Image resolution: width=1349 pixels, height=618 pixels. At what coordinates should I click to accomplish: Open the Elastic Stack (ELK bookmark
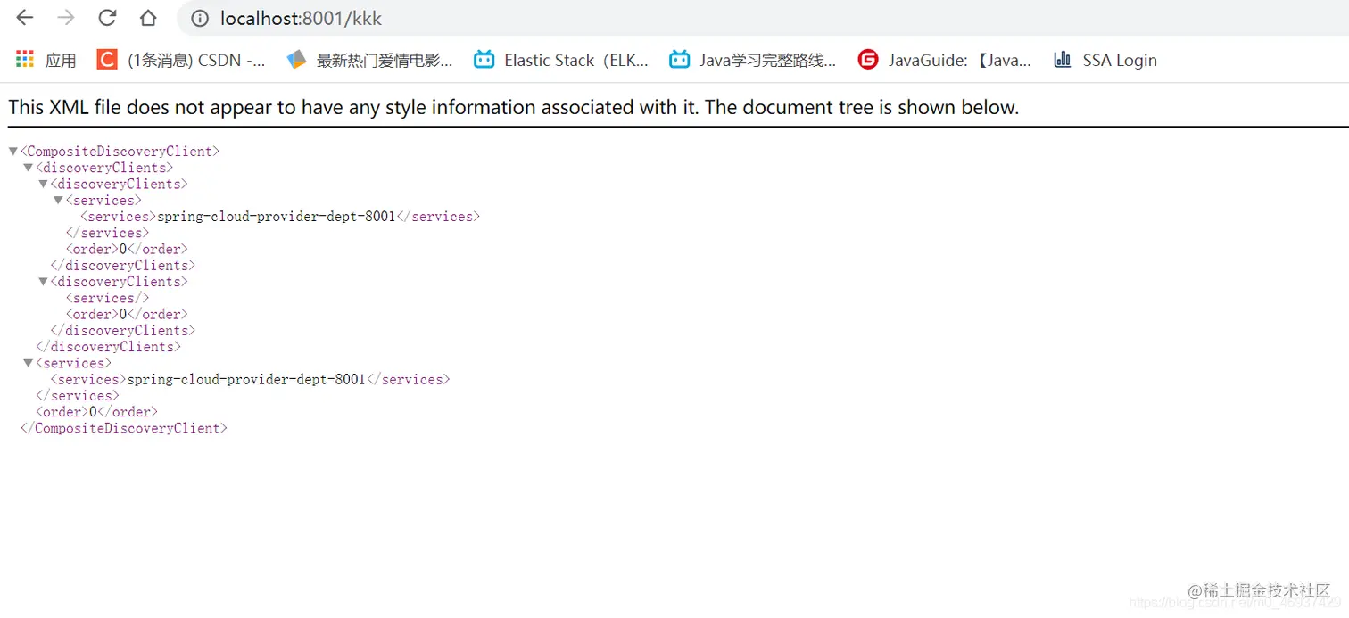[561, 60]
